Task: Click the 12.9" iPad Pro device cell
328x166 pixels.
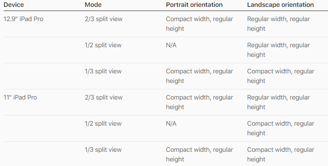Action: [23, 19]
